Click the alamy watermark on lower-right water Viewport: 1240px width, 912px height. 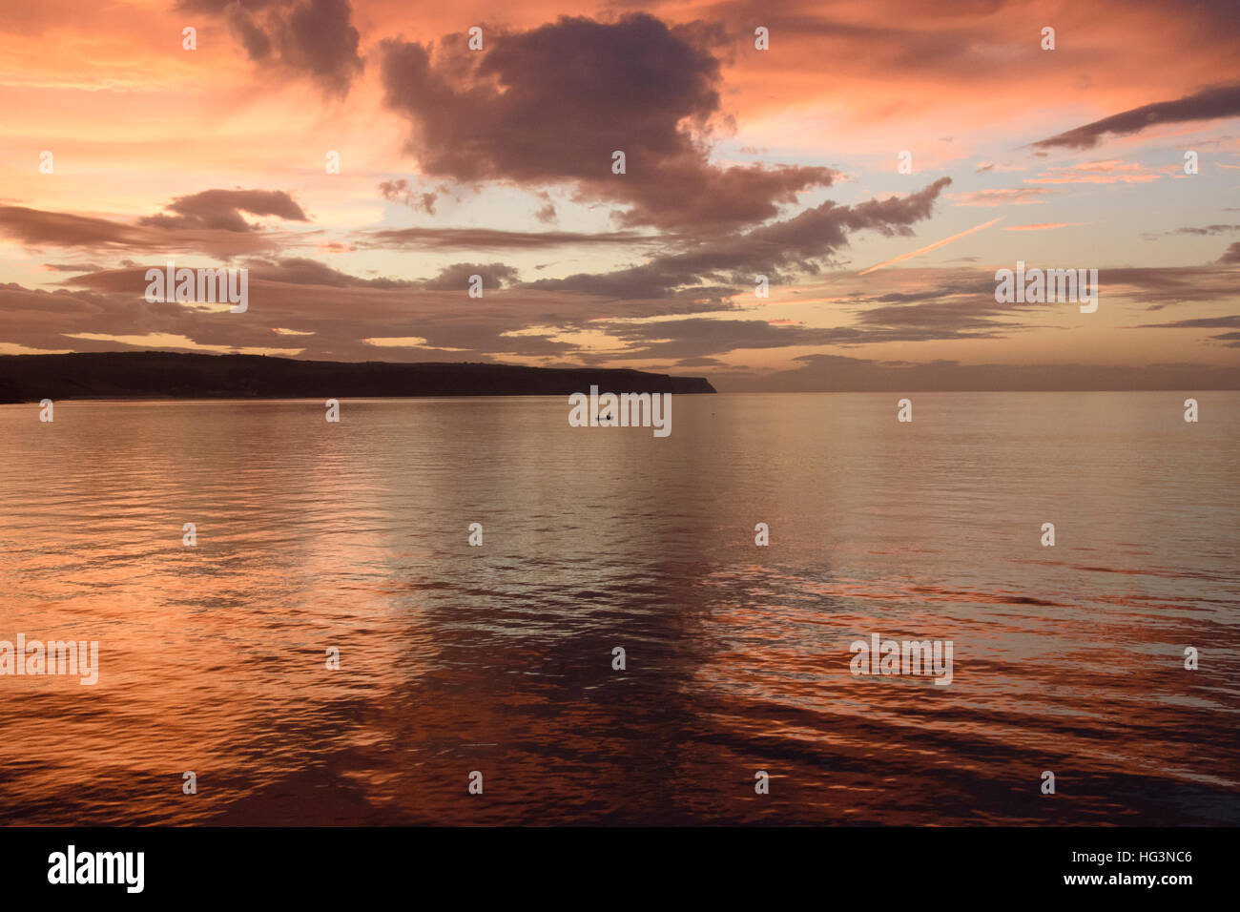[900, 660]
